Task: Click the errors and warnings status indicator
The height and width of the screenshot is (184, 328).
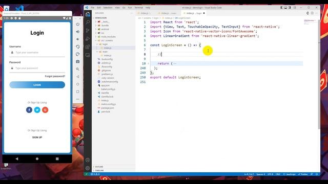Action: click(x=95, y=174)
